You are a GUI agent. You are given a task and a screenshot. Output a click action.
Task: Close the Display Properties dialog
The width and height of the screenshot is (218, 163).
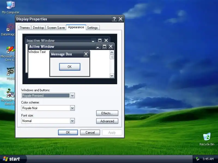pos(120,19)
